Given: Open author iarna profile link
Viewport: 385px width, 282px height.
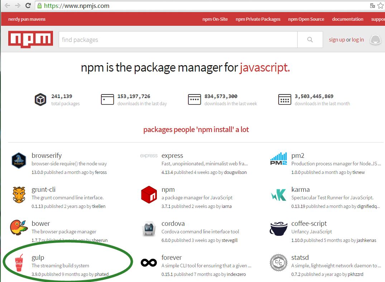Looking at the screenshot, I should (x=226, y=206).
